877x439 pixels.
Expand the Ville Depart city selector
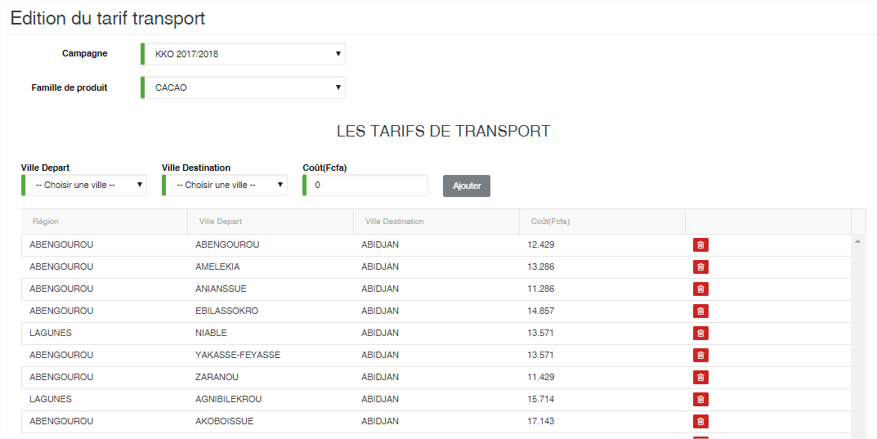click(x=84, y=185)
